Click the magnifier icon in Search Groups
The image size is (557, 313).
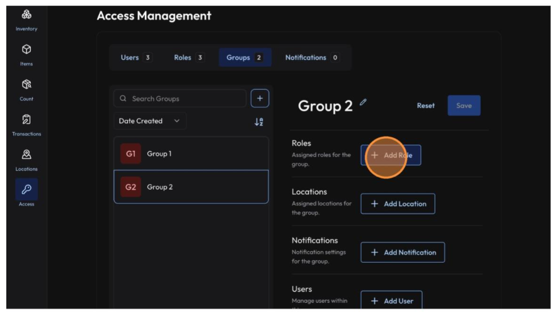[123, 99]
